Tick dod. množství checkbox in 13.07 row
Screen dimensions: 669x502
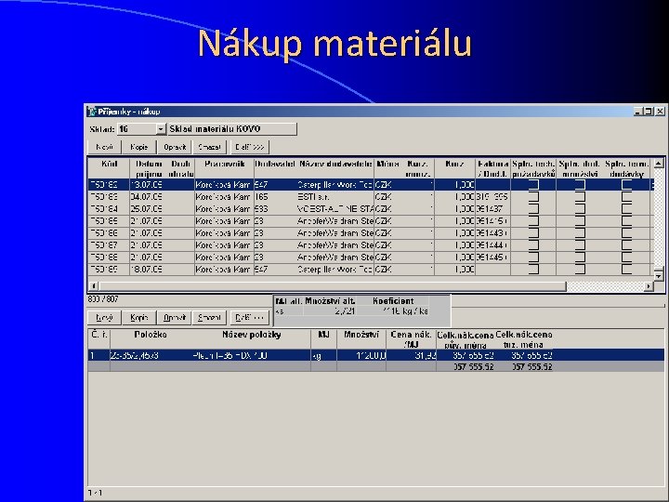pyautogui.click(x=580, y=184)
